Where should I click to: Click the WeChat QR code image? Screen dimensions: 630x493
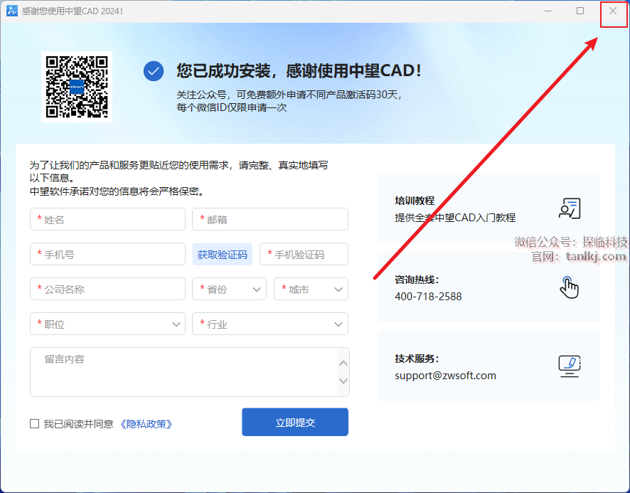coord(77,87)
